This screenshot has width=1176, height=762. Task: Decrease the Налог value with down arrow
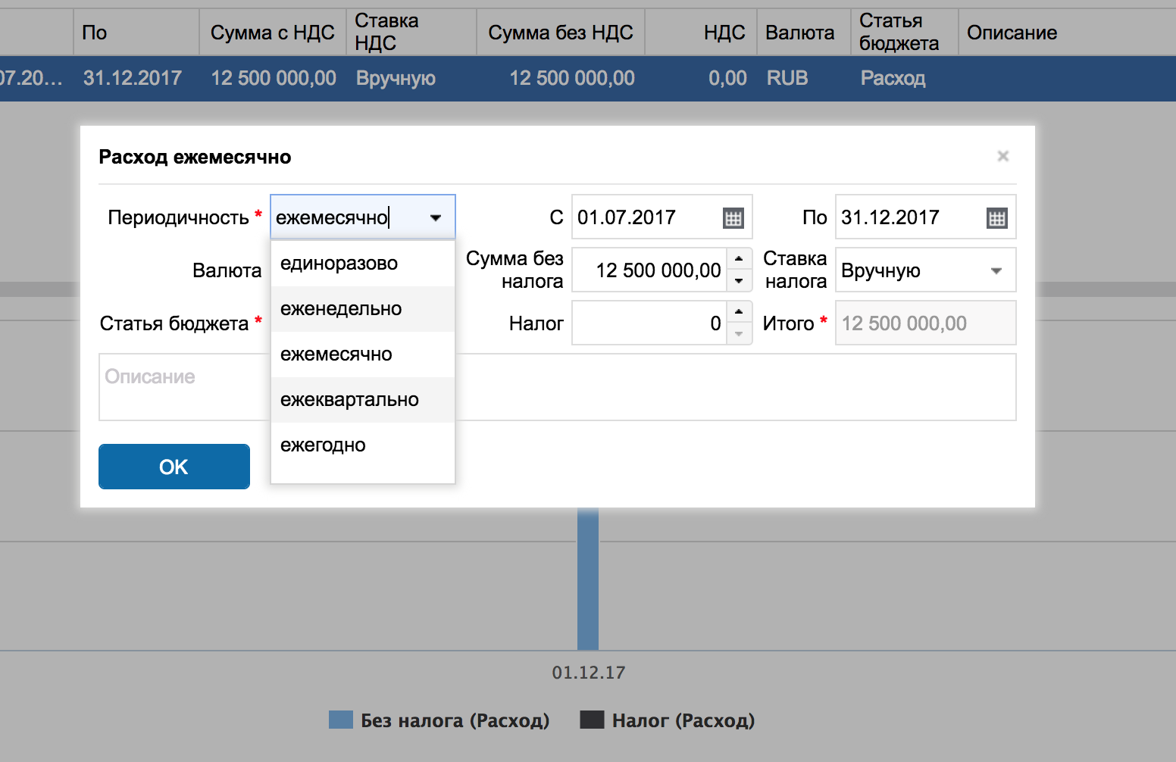pos(739,334)
